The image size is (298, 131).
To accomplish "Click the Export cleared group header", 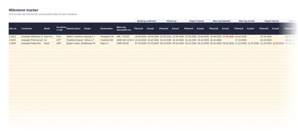I will click(196, 21).
